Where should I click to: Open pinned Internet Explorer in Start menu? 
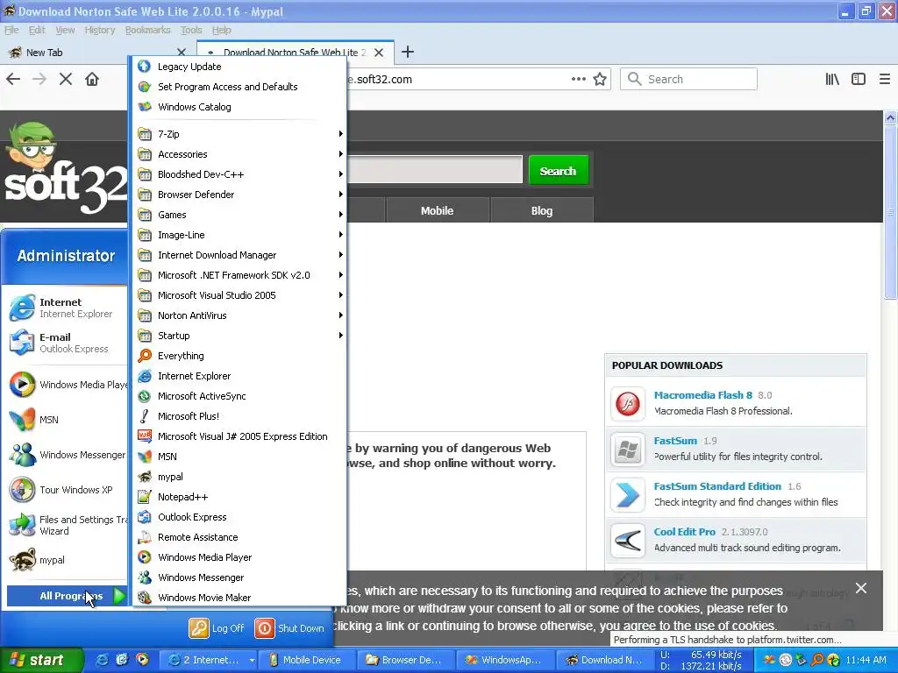point(67,308)
